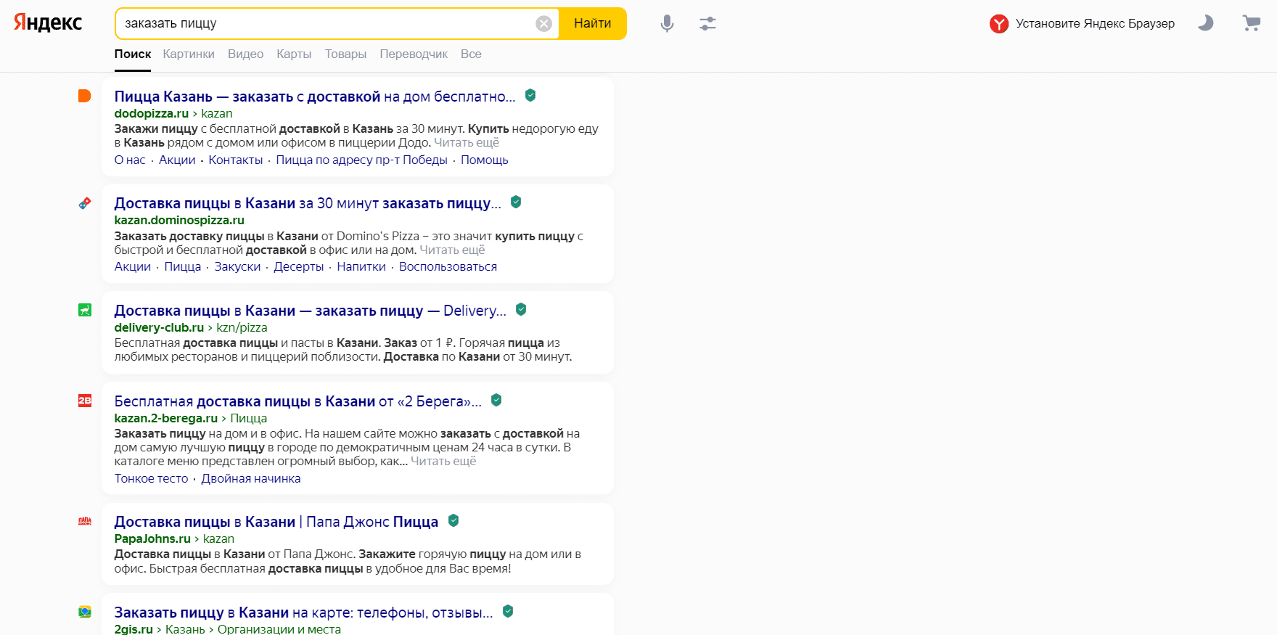
Task: Select the Поиск tab
Action: (x=133, y=54)
